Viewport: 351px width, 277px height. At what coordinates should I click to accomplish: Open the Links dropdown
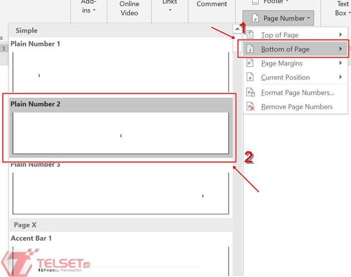[x=170, y=6]
